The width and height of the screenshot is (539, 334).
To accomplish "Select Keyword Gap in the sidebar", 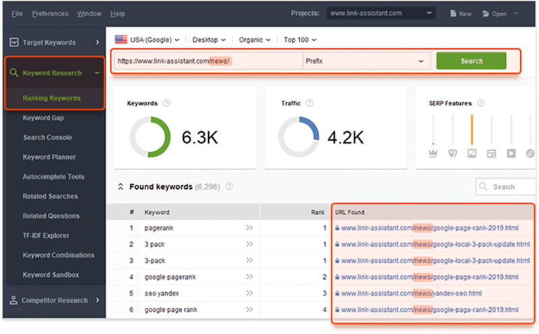I will point(42,118).
